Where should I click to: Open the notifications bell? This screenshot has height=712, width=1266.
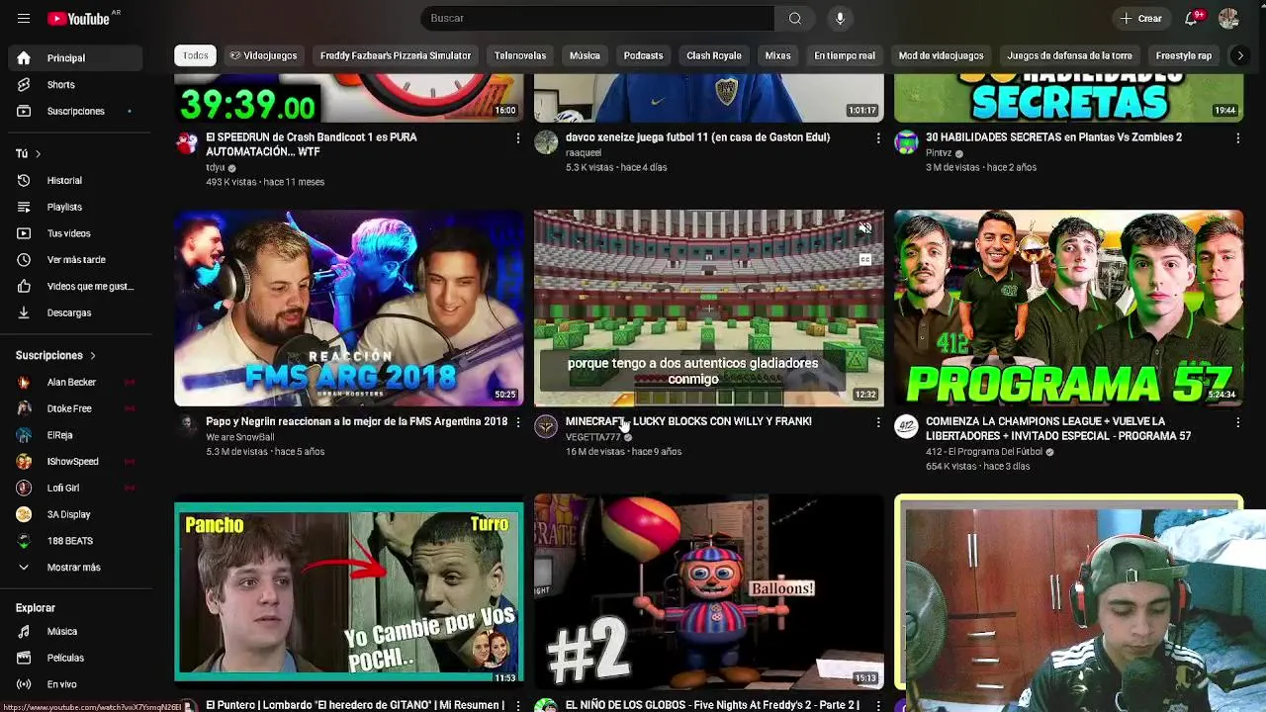coord(1192,18)
